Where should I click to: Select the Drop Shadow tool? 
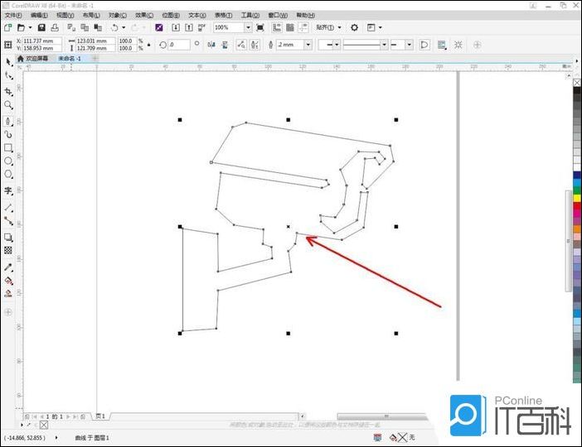[7, 238]
